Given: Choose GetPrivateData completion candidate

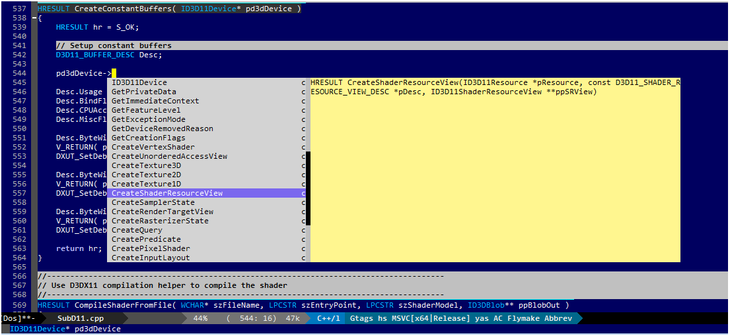Looking at the screenshot, I should click(x=207, y=92).
